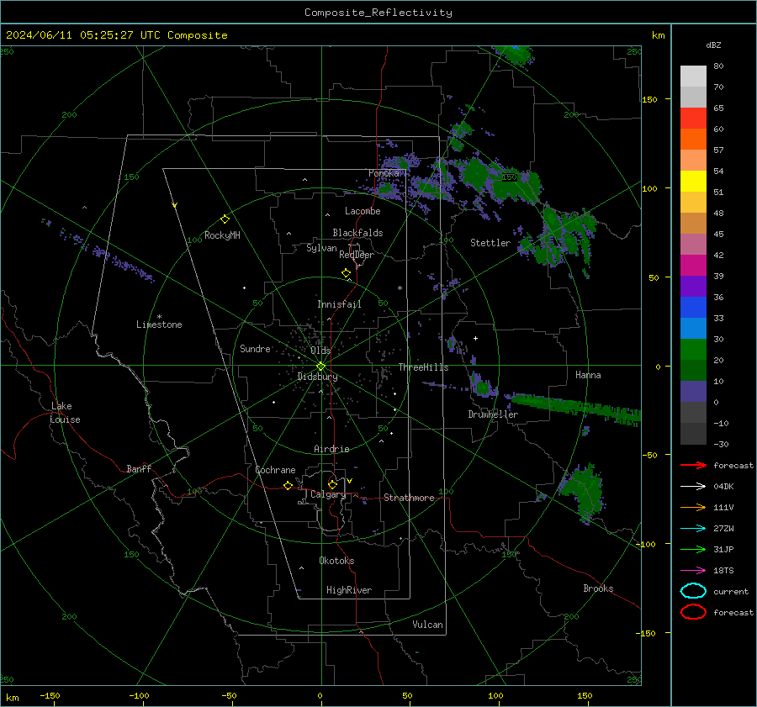
Task: Click the 'Didsbury' map label
Action: [x=317, y=377]
